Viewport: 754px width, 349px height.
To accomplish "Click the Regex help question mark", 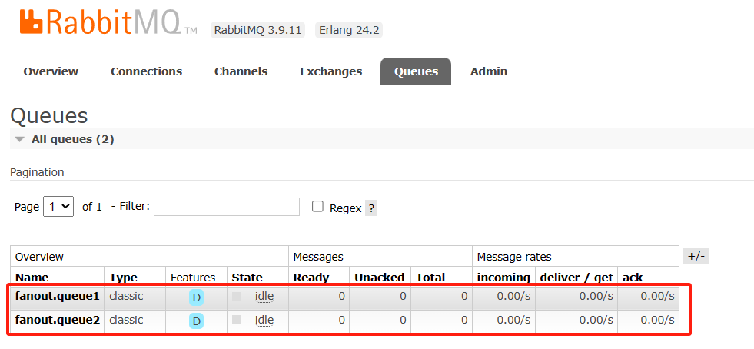I will coord(371,208).
